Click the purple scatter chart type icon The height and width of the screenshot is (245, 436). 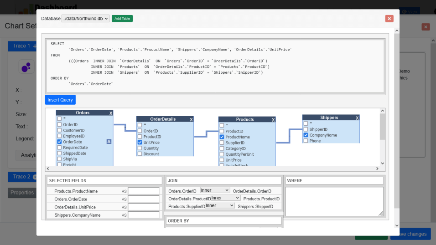click(x=26, y=67)
